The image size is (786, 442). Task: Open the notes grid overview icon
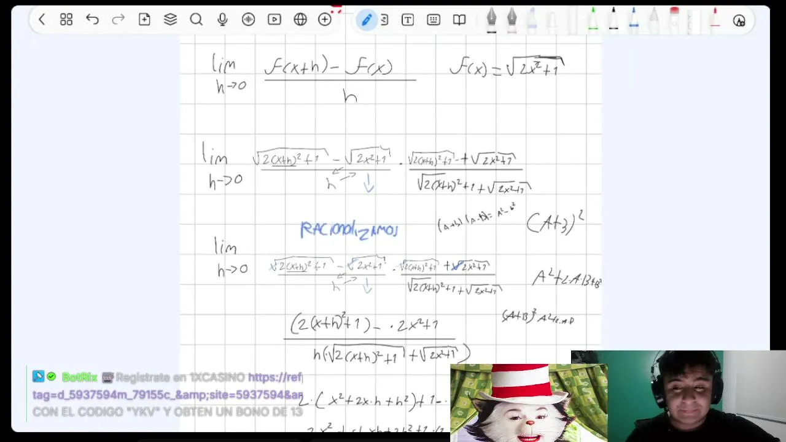(x=66, y=20)
